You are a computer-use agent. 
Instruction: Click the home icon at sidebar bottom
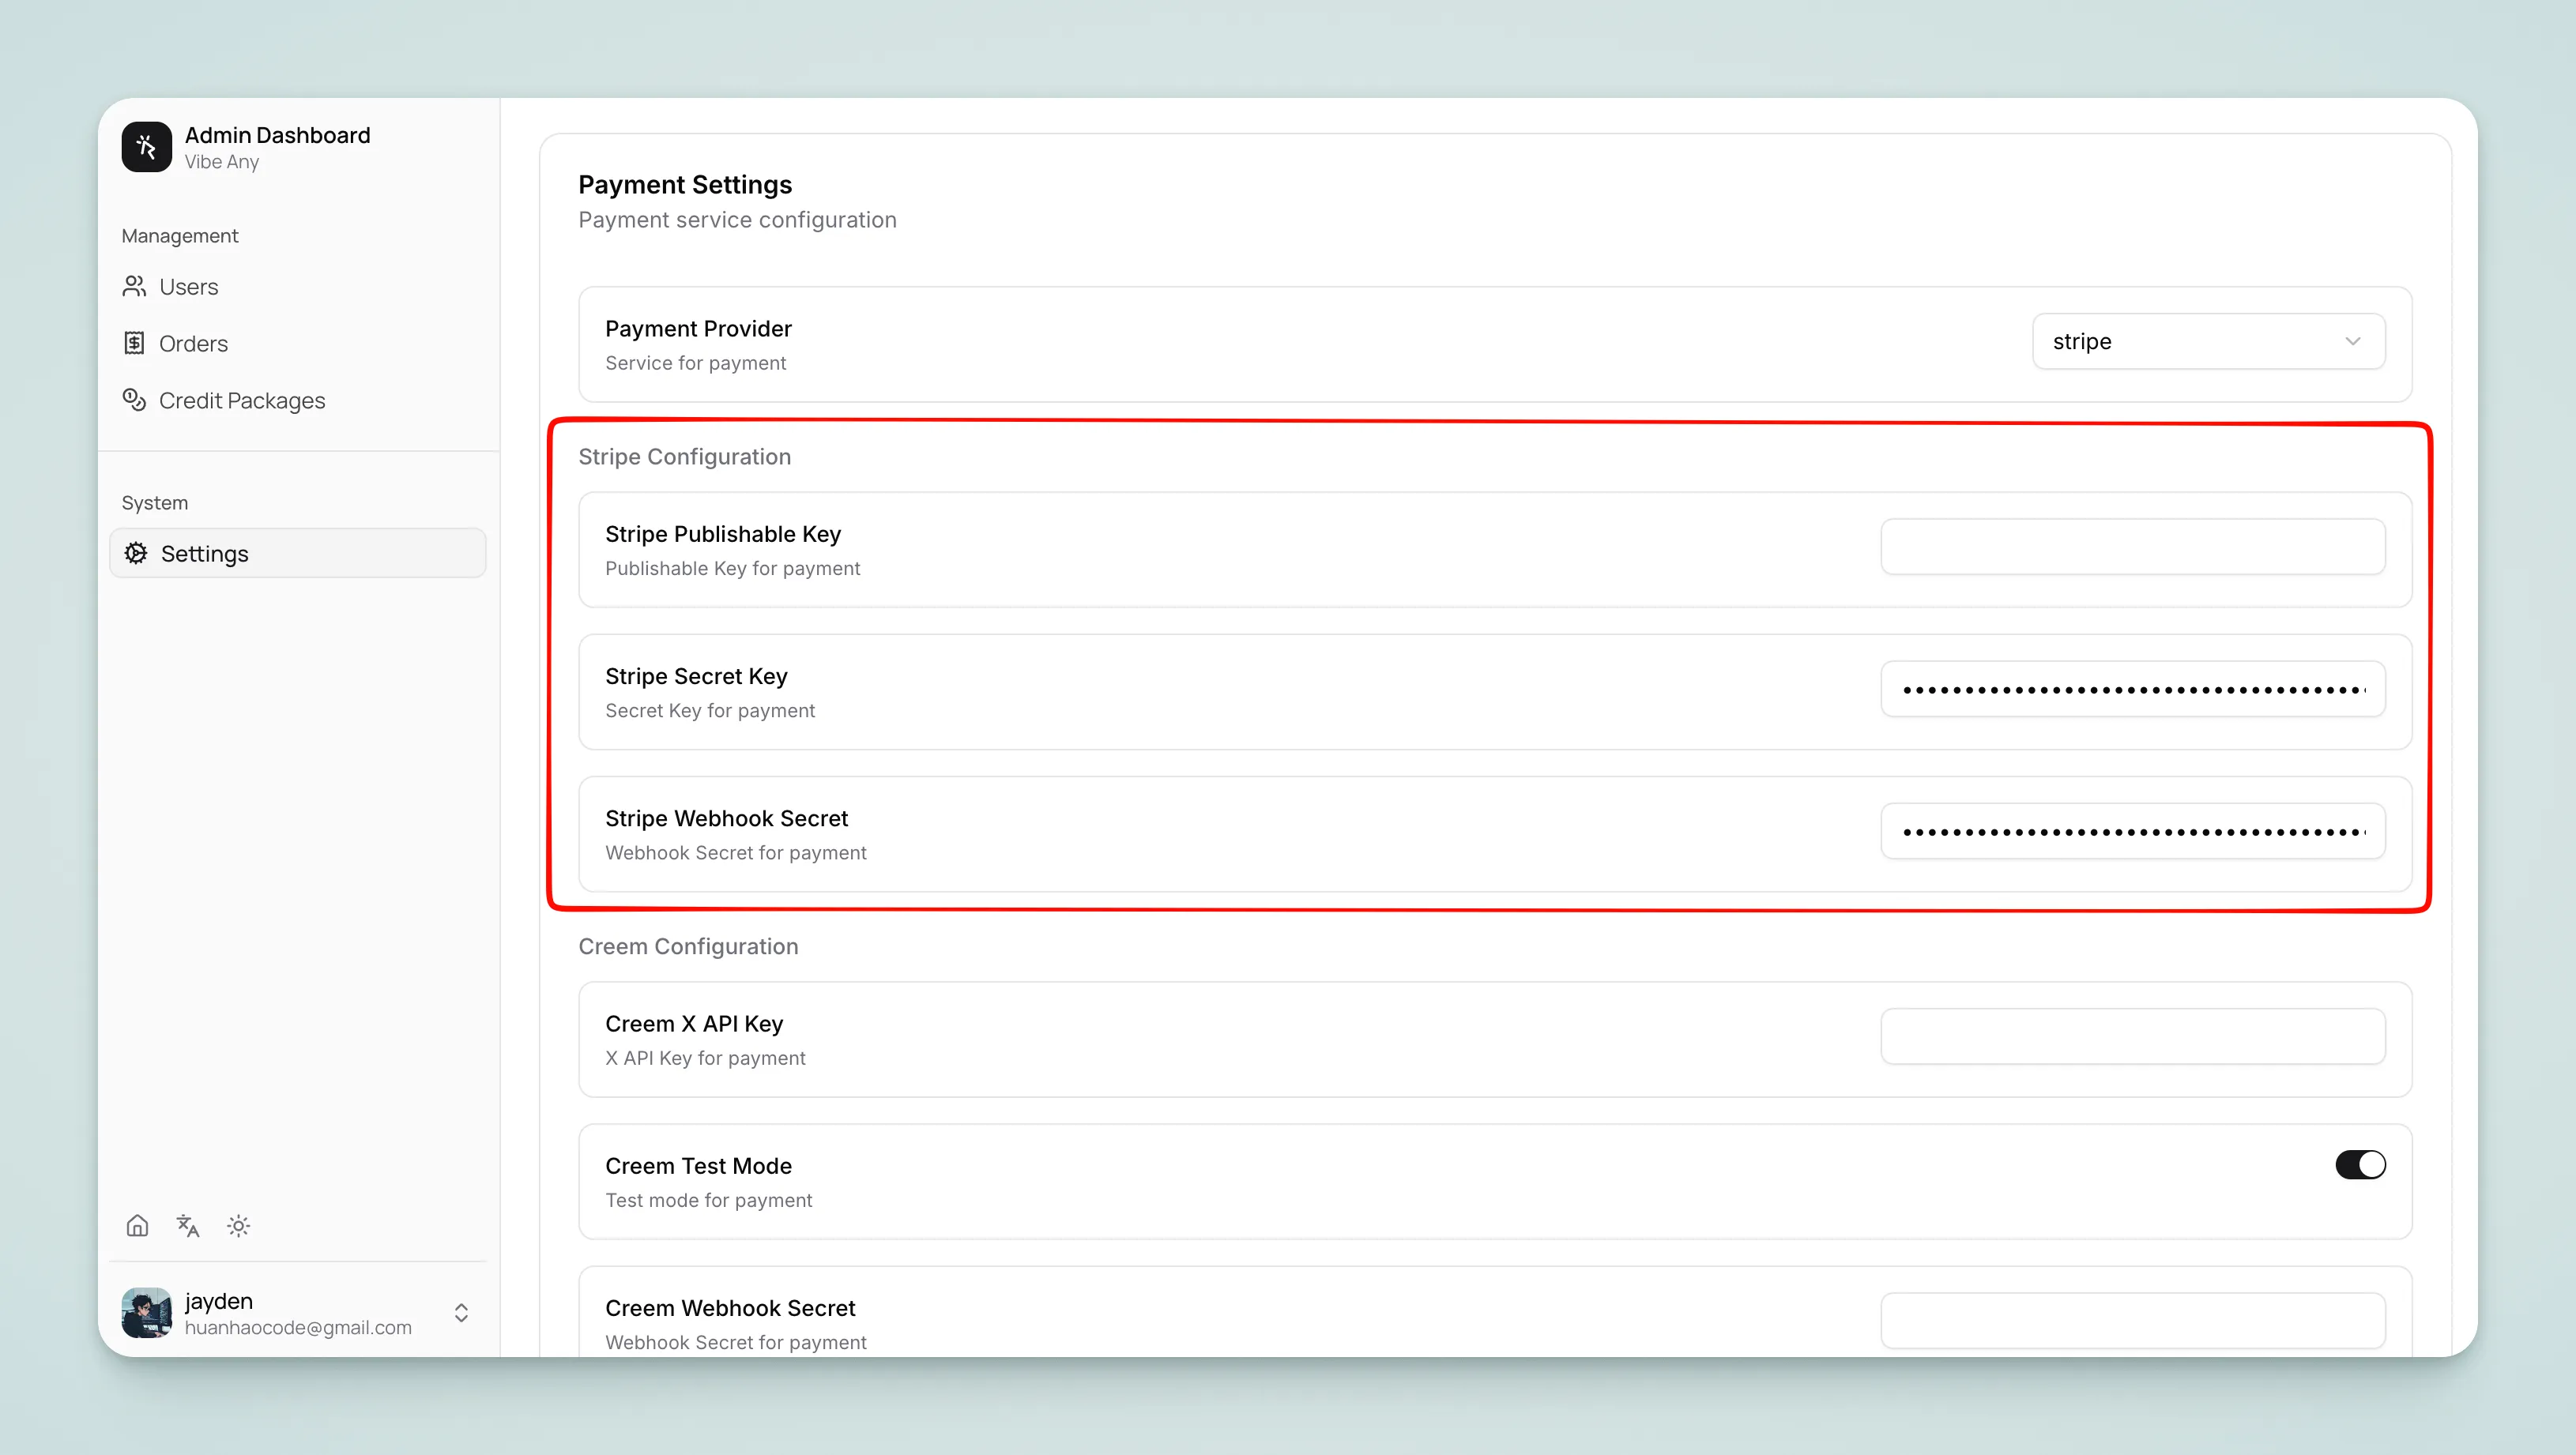click(137, 1225)
